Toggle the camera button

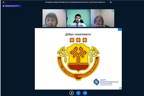pyautogui.click(x=85, y=93)
